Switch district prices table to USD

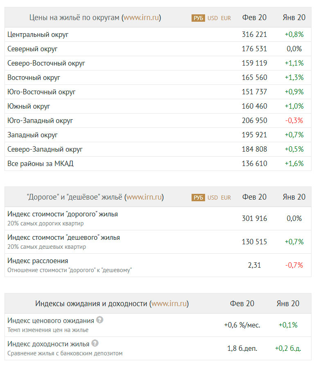(213, 18)
